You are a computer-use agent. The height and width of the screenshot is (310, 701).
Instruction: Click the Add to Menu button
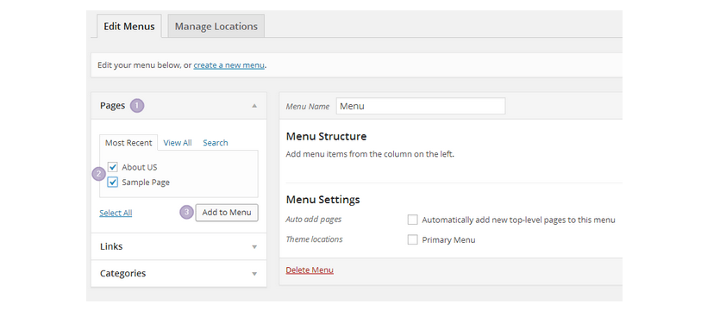(x=227, y=213)
